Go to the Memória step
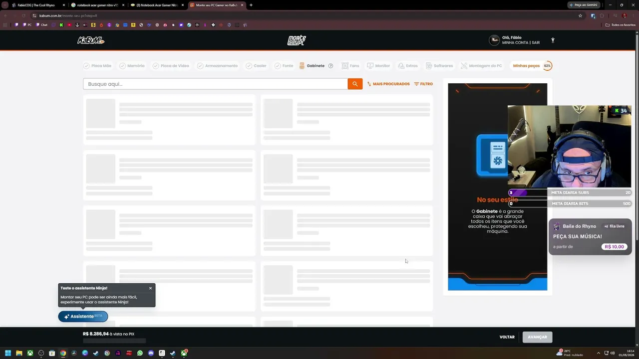The width and height of the screenshot is (639, 359). [x=132, y=66]
